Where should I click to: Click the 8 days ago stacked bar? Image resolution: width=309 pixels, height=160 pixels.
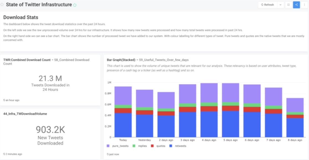295,117
